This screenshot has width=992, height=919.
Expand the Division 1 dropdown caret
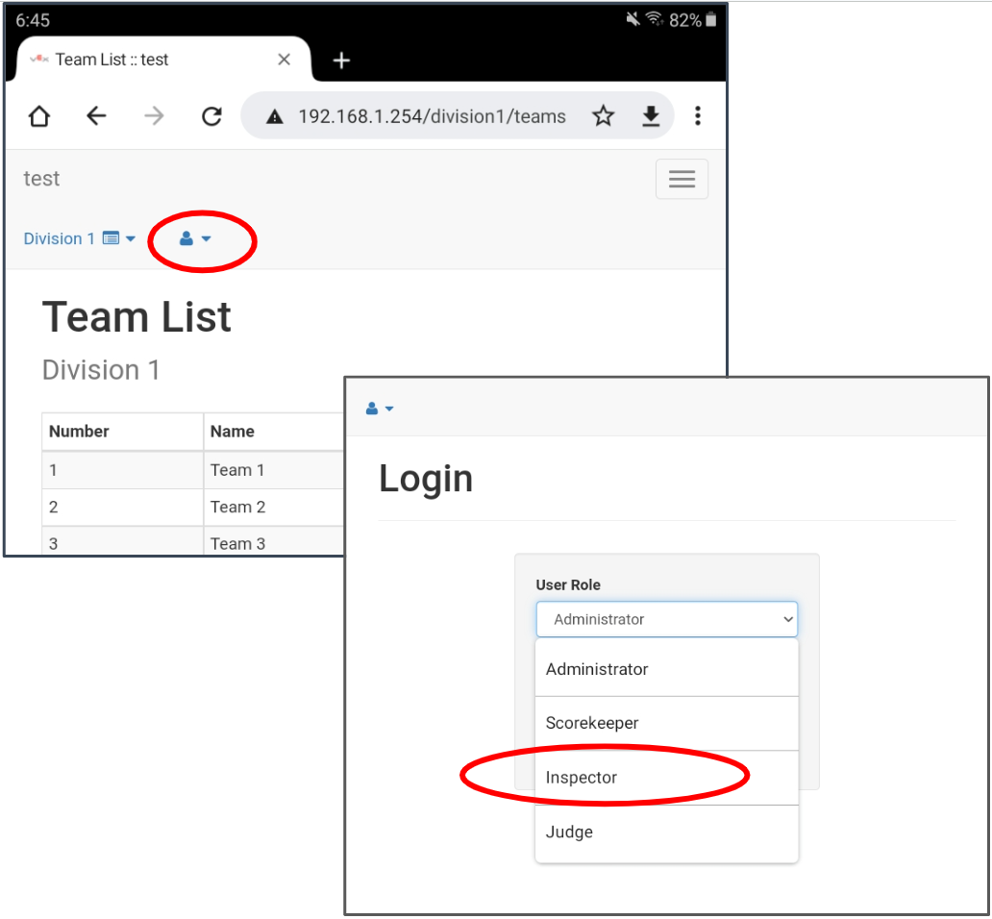point(129,239)
